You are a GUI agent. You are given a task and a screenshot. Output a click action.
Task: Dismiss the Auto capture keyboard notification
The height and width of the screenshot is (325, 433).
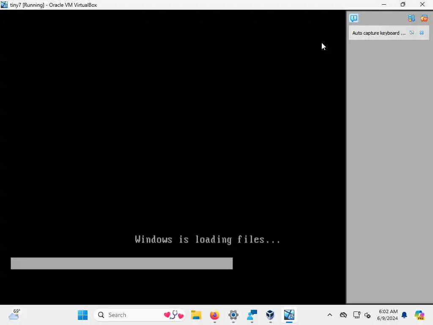pyautogui.click(x=422, y=33)
